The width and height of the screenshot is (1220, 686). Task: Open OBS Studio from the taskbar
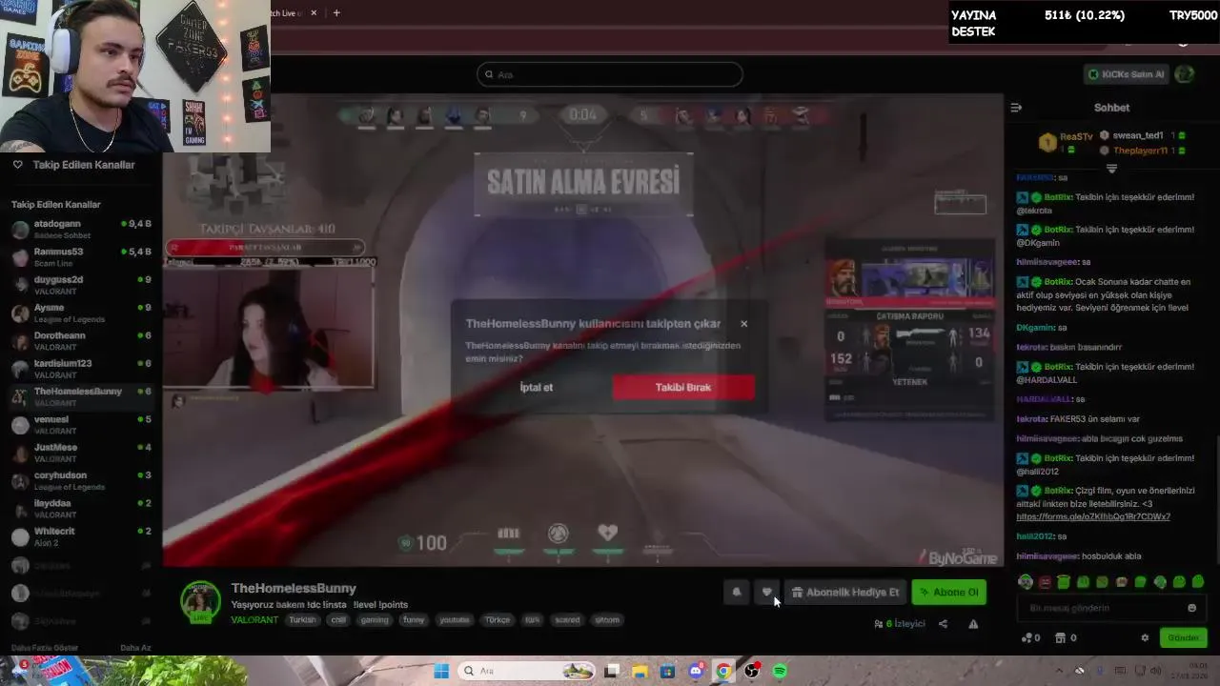pos(752,671)
